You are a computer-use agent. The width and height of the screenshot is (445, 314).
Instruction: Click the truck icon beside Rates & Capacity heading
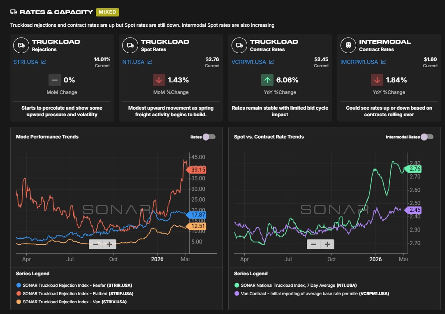(14, 12)
